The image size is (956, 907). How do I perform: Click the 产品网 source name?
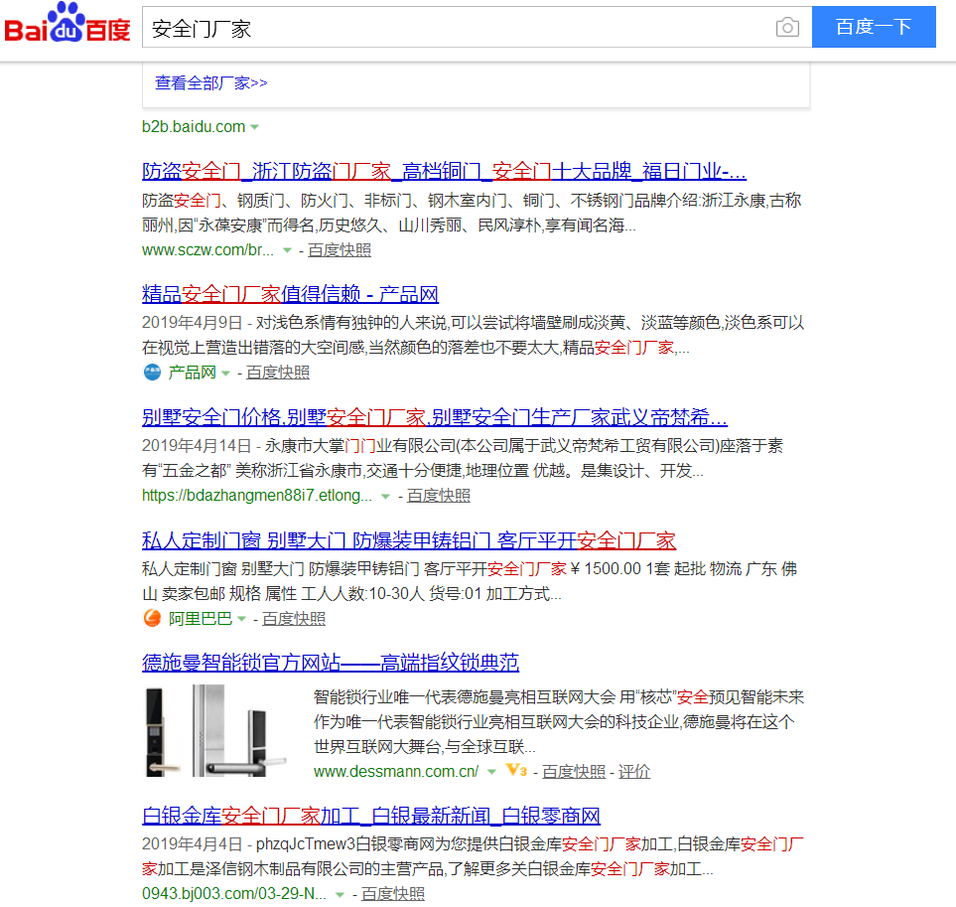pos(192,373)
